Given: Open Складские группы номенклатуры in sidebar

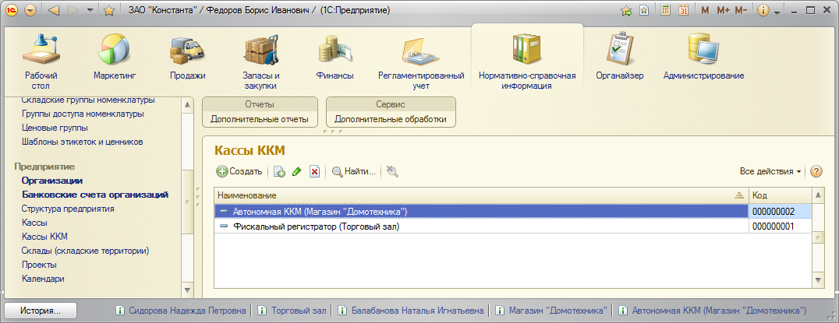Looking at the screenshot, I should [88, 100].
